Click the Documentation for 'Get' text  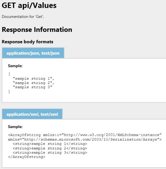[23, 16]
